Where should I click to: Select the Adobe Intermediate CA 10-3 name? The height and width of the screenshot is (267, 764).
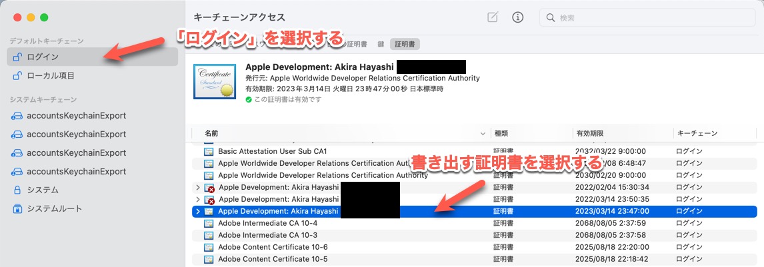coord(268,236)
